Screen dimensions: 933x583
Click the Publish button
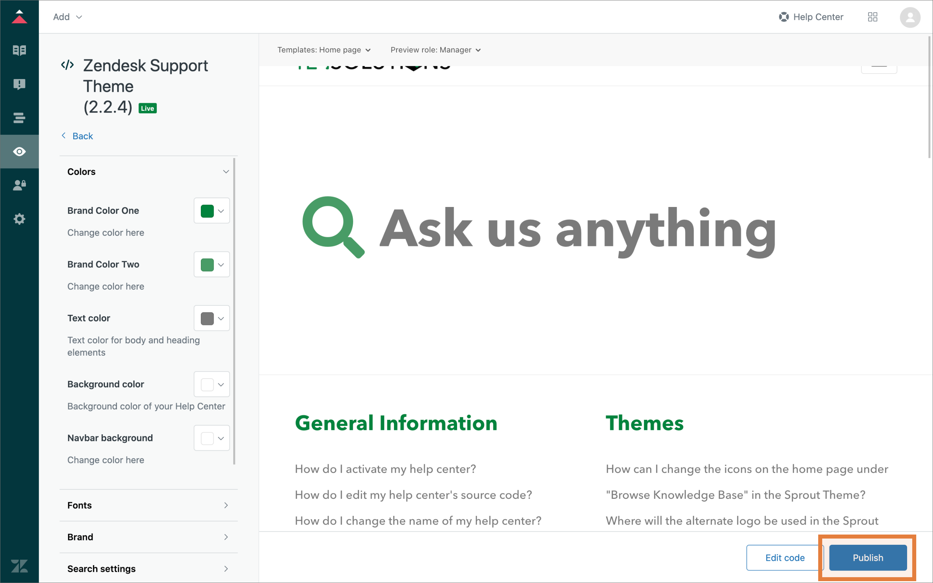pyautogui.click(x=867, y=557)
